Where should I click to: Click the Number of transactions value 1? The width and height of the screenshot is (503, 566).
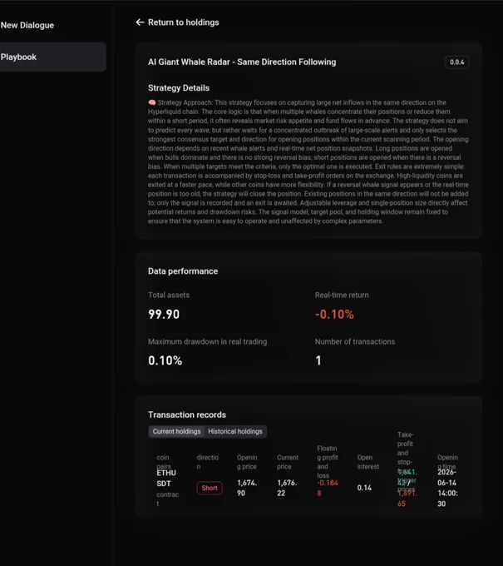pos(318,360)
